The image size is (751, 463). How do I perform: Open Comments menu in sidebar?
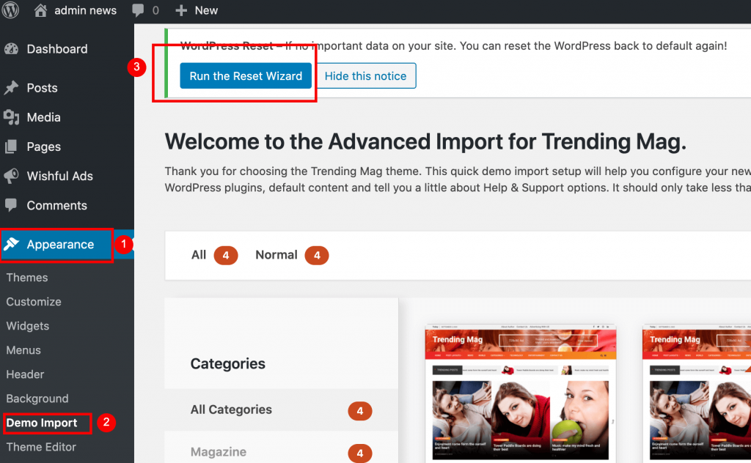tap(57, 205)
